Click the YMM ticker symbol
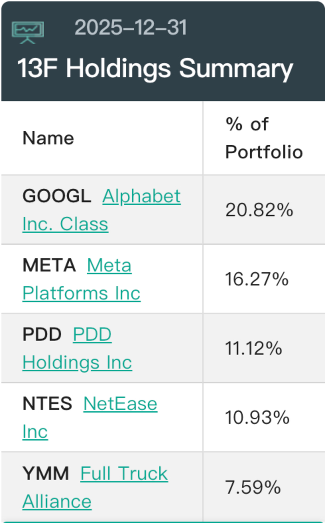The height and width of the screenshot is (523, 325). click(x=45, y=474)
